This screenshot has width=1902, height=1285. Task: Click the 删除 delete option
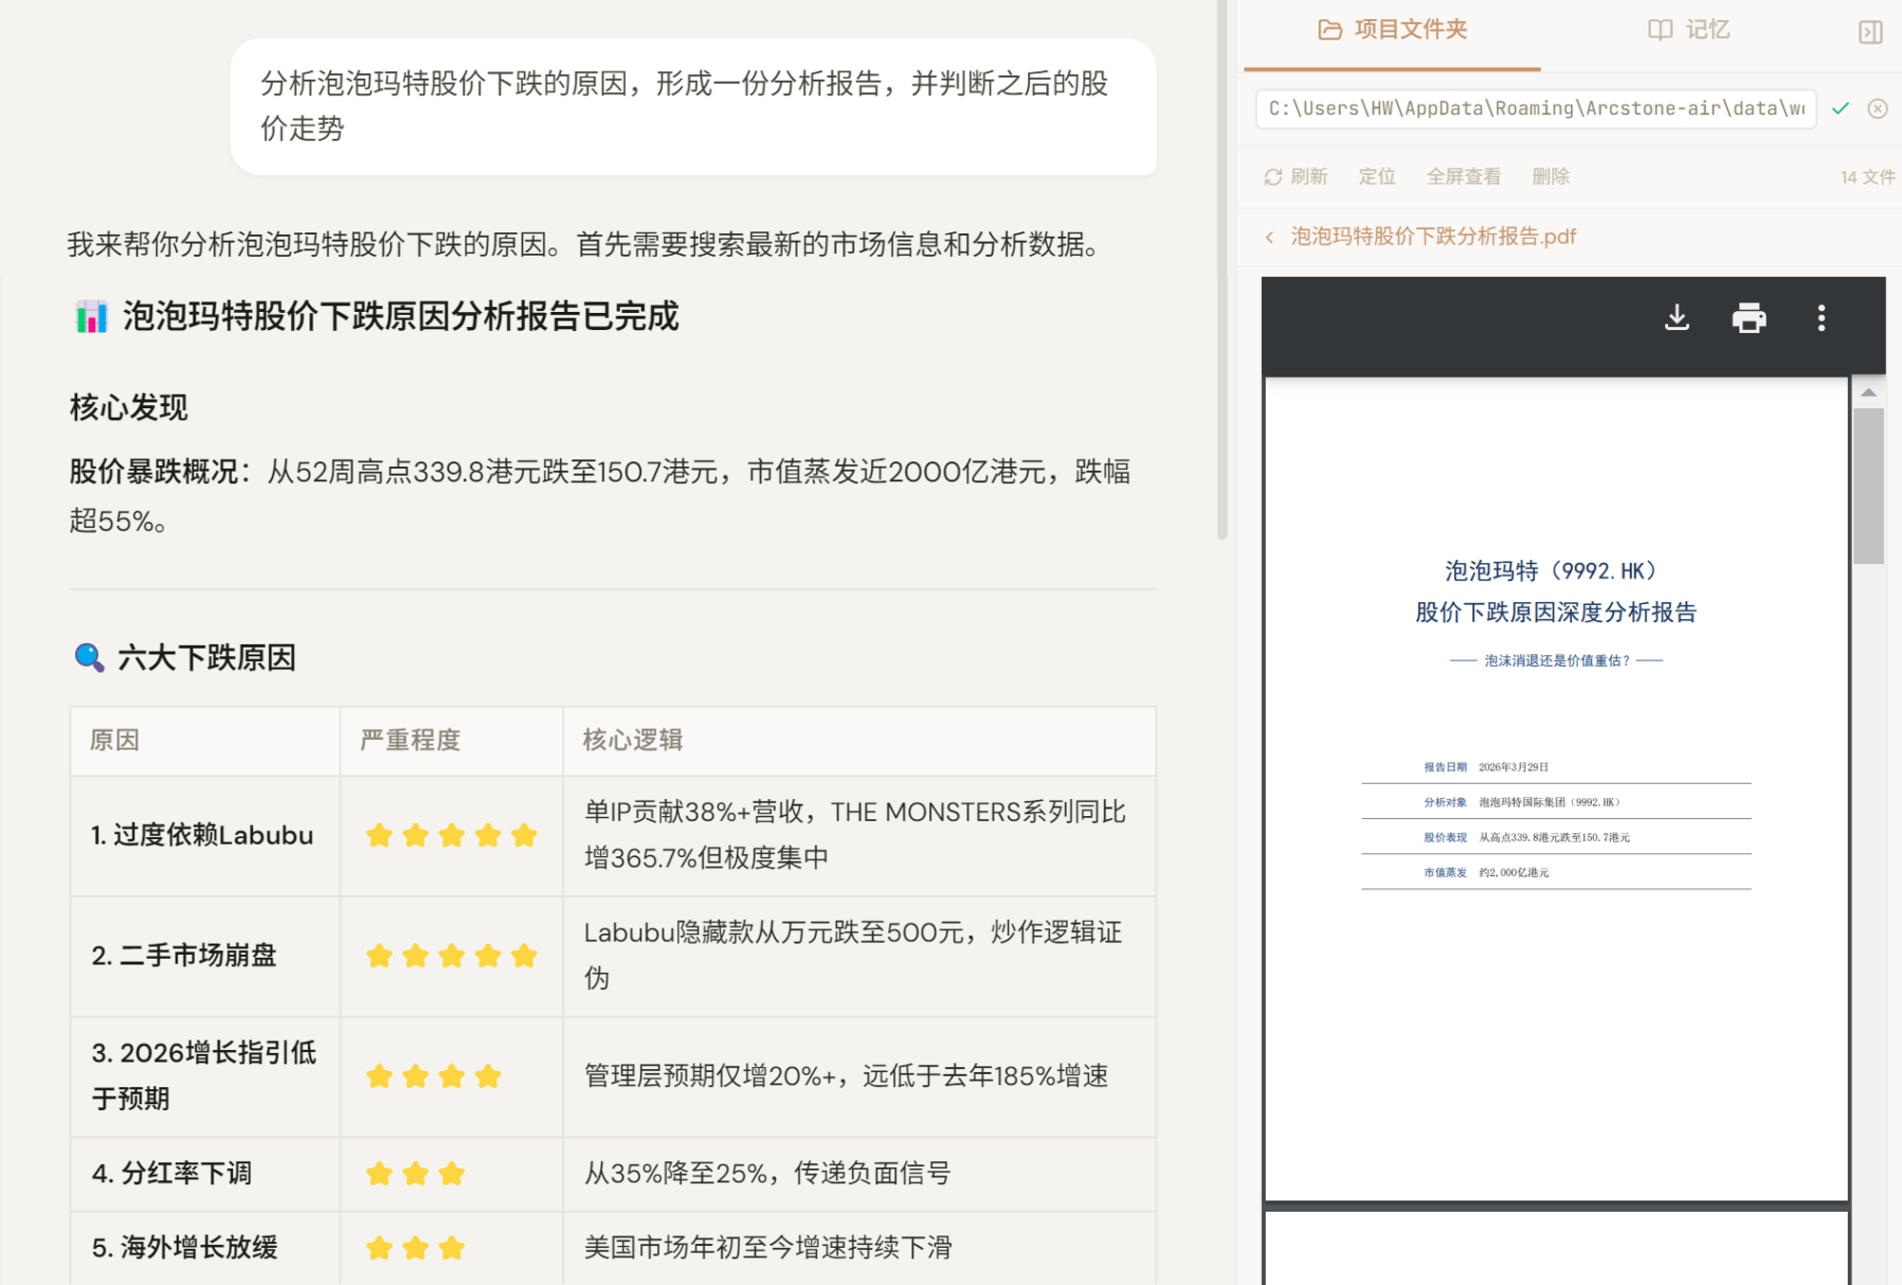(1551, 176)
